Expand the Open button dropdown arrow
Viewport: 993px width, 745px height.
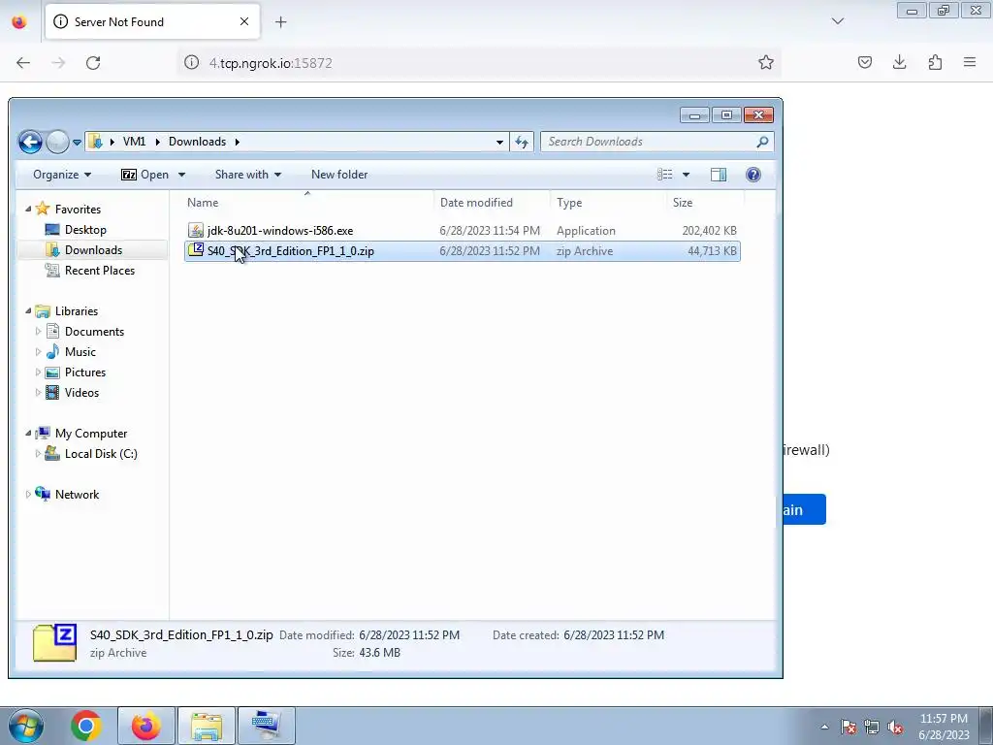[181, 175]
